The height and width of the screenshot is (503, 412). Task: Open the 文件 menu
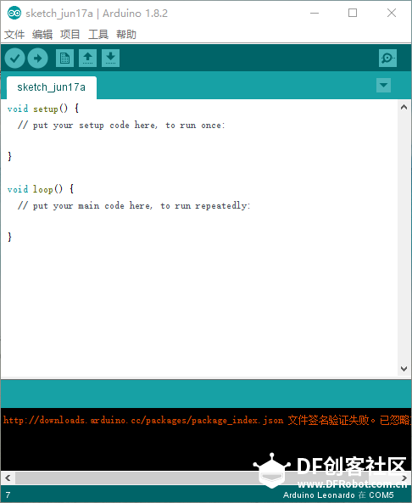[x=14, y=34]
